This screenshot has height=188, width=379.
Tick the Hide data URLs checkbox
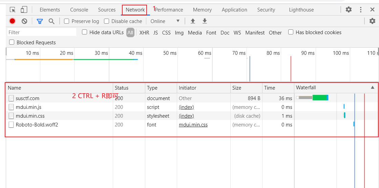click(x=85, y=32)
